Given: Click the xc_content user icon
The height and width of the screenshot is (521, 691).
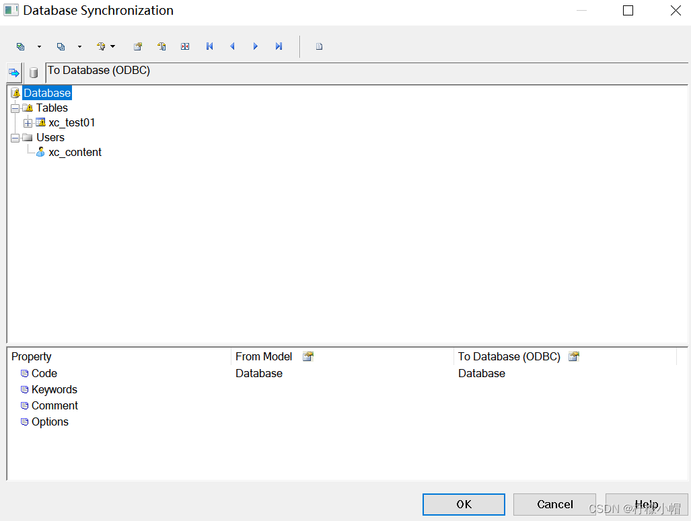Looking at the screenshot, I should [x=40, y=152].
